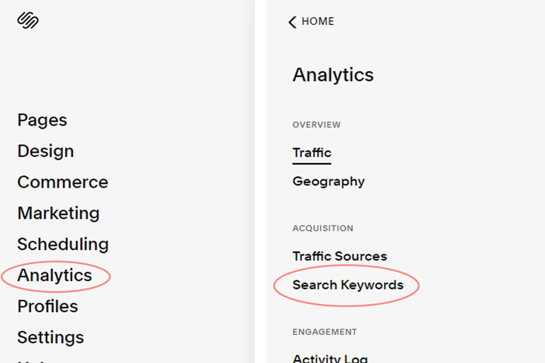This screenshot has width=545, height=363.
Task: Select Commerce in the main menu
Action: pos(63,182)
